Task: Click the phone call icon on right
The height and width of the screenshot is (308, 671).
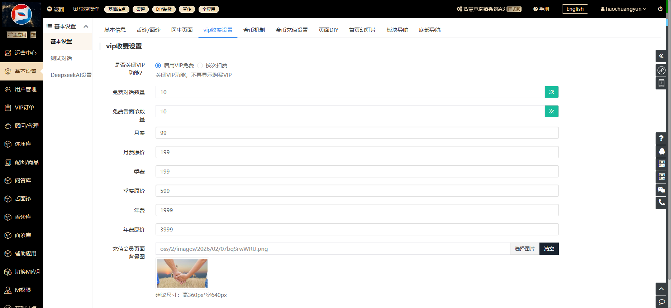Action: tap(661, 202)
